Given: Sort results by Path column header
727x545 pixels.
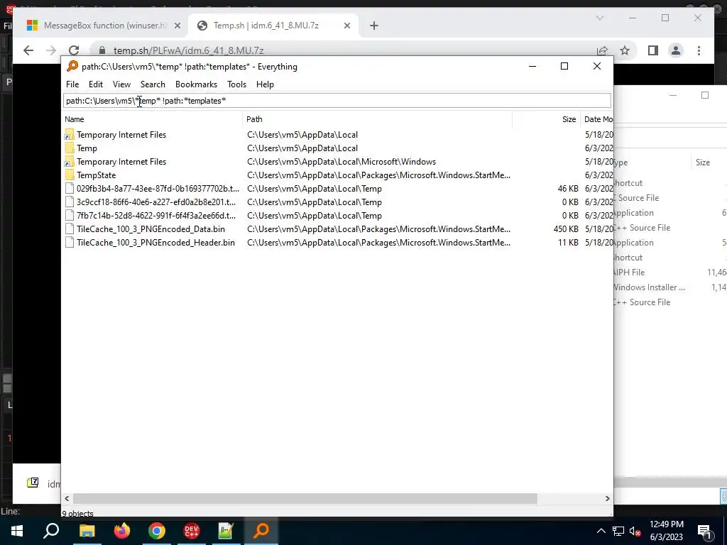Looking at the screenshot, I should [x=378, y=119].
